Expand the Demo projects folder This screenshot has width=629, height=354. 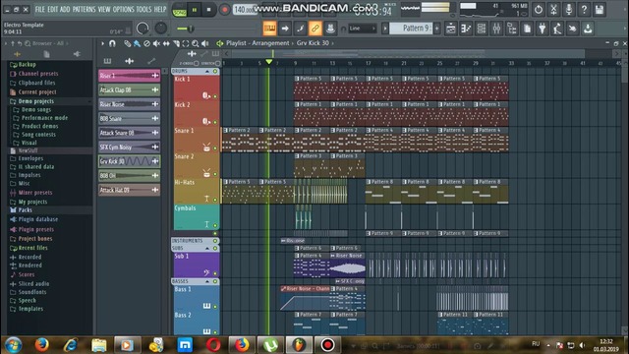(x=36, y=101)
